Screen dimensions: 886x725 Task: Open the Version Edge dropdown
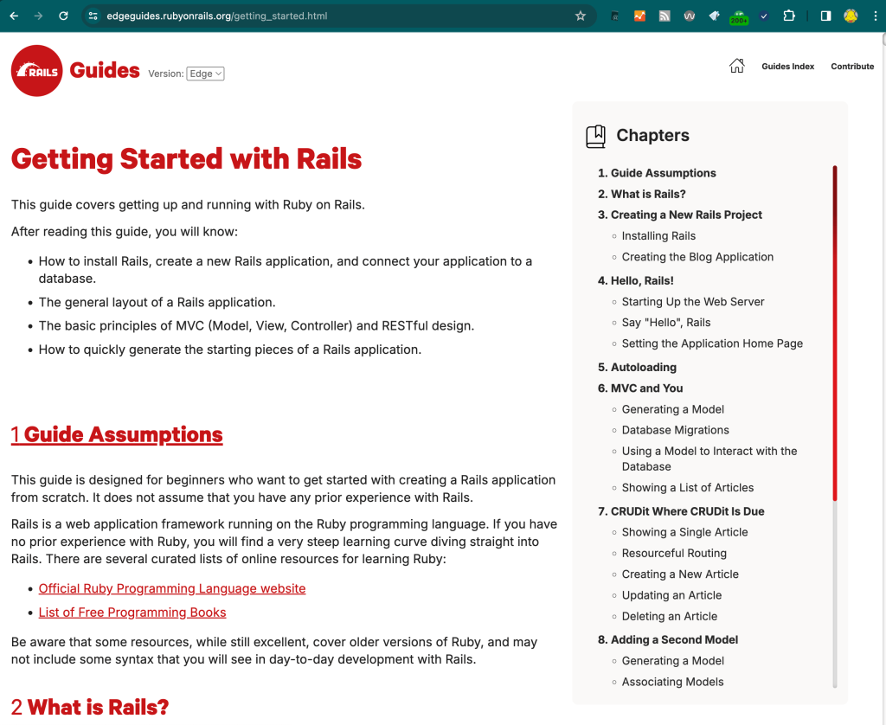(x=205, y=74)
